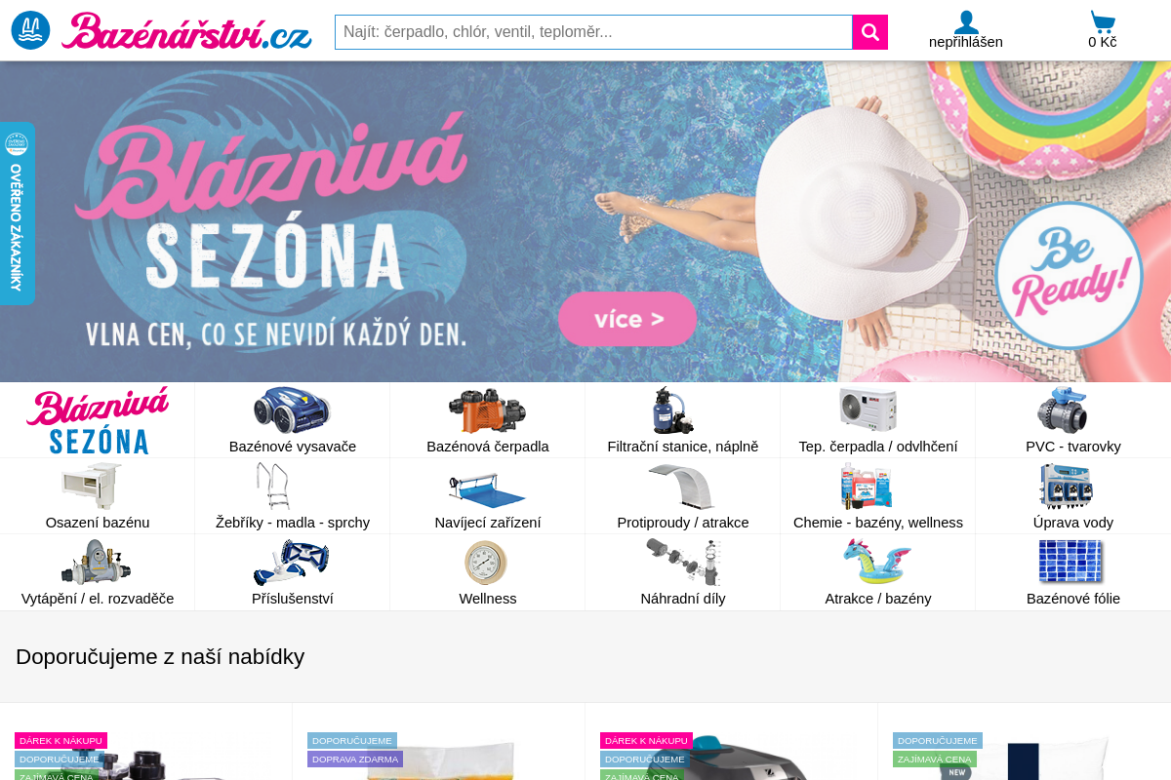1171x780 pixels.
Task: Go to Bazénové fólie category
Action: 1073,573
